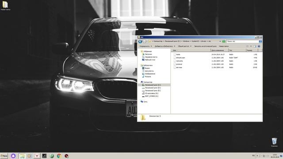Click the Поиск: etc search field

pos(242,42)
